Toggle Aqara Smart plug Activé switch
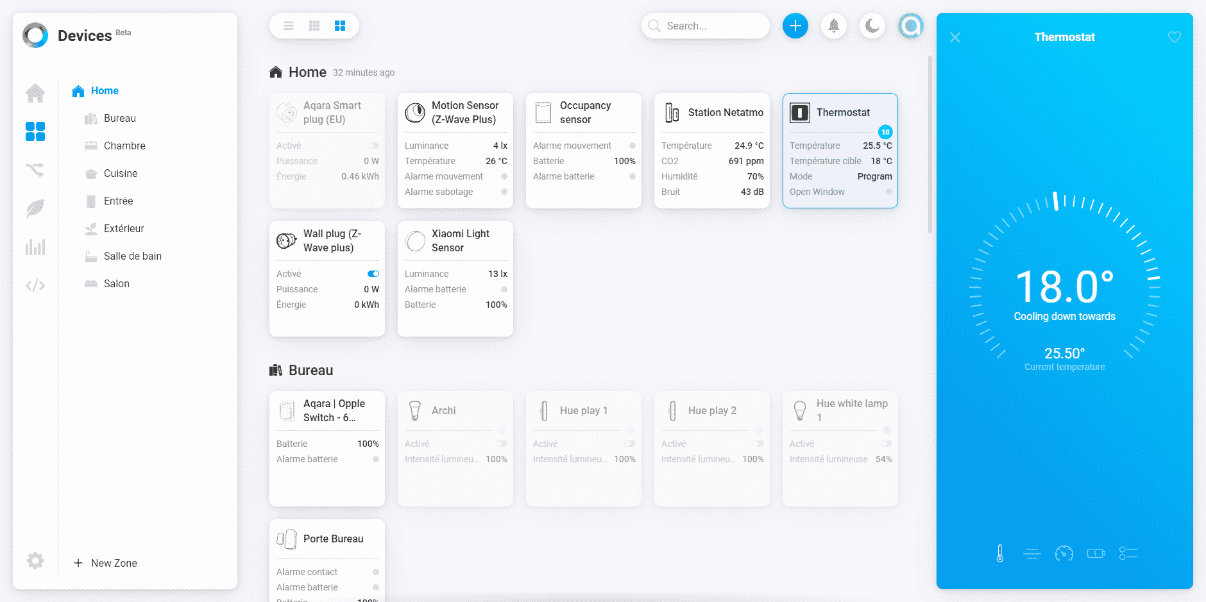Viewport: 1206px width, 602px height. [373, 146]
